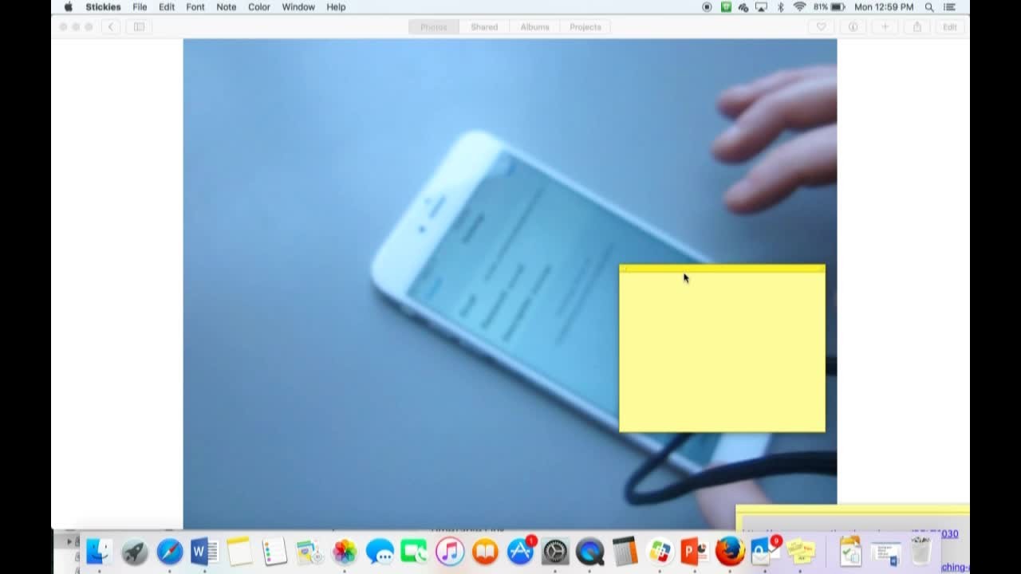1021x574 pixels.
Task: Open the Font menu
Action: [x=195, y=7]
